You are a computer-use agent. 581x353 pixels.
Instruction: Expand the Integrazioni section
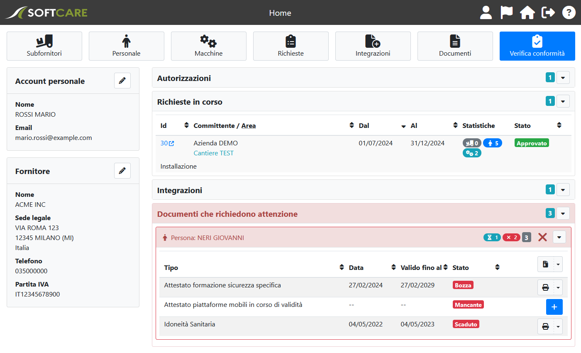[x=563, y=190]
